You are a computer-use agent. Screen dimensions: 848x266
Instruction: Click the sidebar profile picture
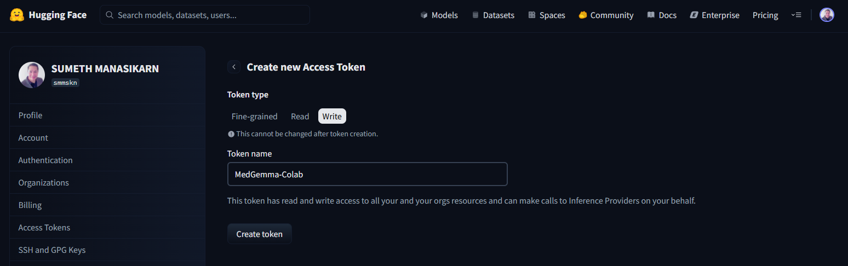click(32, 75)
